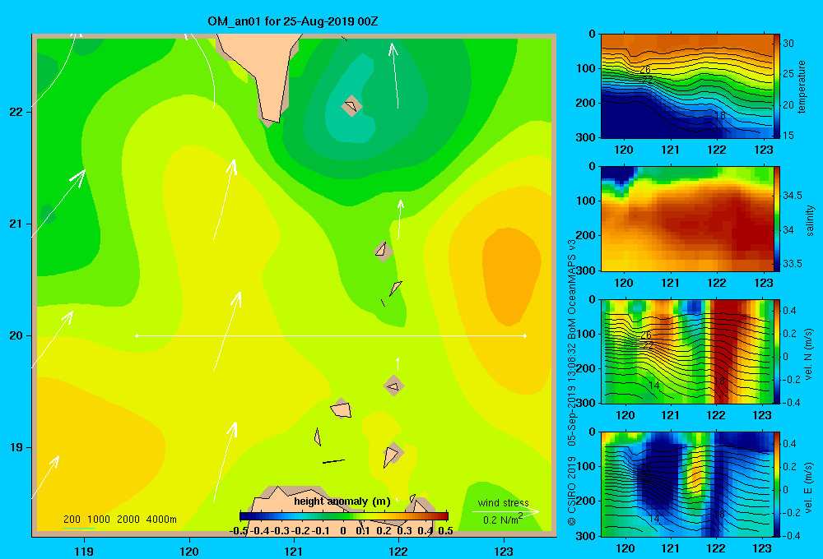Image resolution: width=823 pixels, height=559 pixels.
Task: Click the '300' depth tick of salinity panel
Action: [586, 270]
